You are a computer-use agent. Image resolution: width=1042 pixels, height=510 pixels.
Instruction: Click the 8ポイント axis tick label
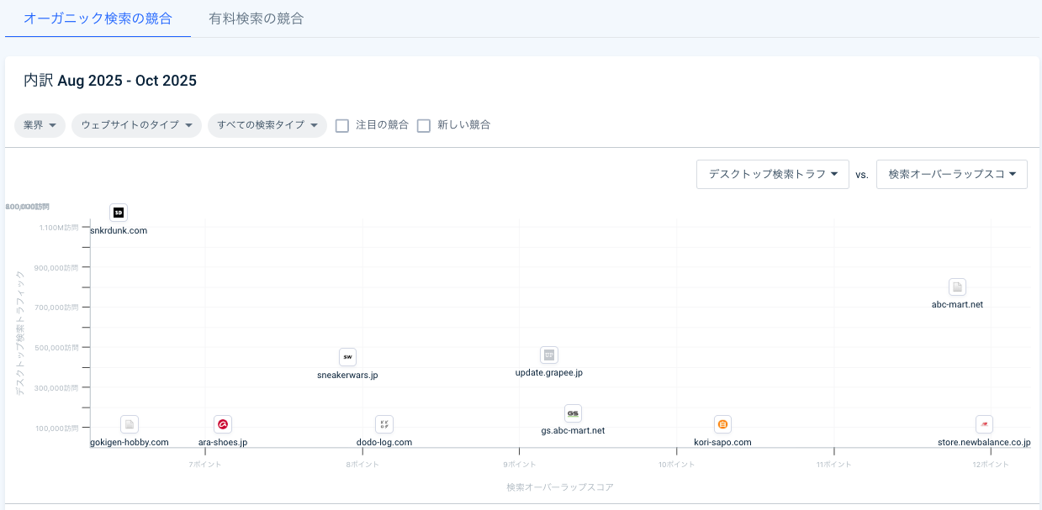point(362,464)
